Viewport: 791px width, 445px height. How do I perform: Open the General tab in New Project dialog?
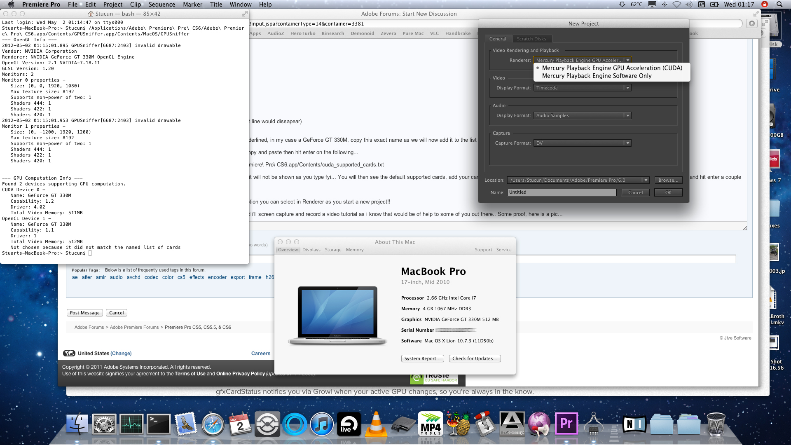(x=497, y=39)
